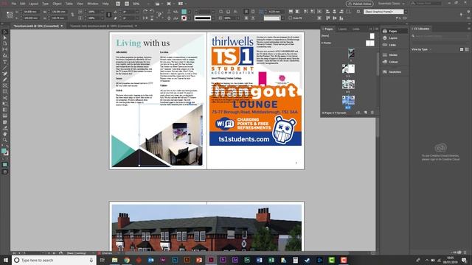Select the Line tool
The width and height of the screenshot is (472, 265).
(x=5, y=68)
